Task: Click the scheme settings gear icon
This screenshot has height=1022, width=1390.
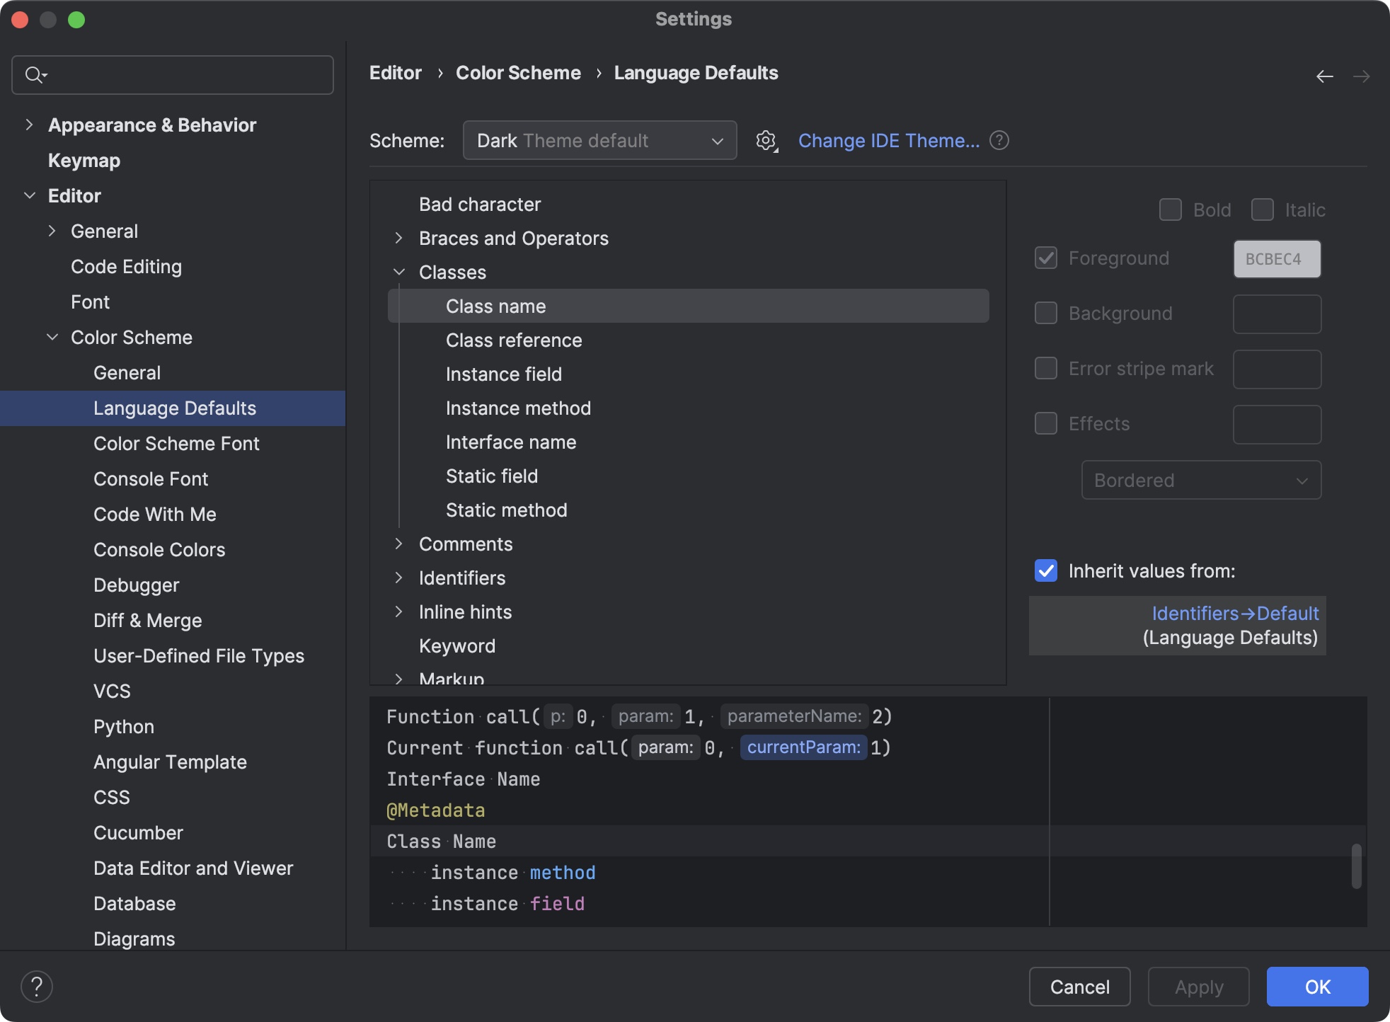Action: 766,140
